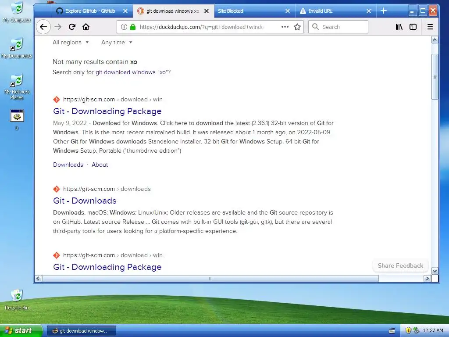
Task: Open the bottom Git - Downloading Package result
Action: click(x=107, y=267)
